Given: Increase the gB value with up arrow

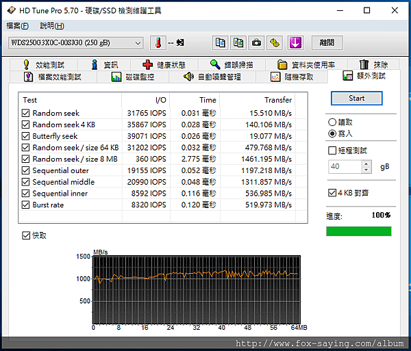Looking at the screenshot, I should click(366, 164).
